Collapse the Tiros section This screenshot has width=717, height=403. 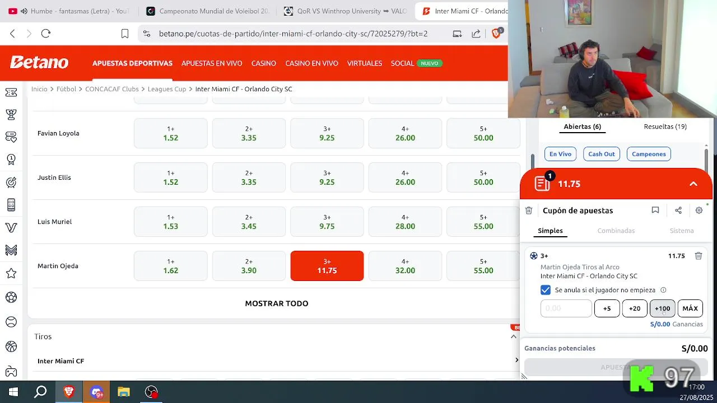click(514, 336)
